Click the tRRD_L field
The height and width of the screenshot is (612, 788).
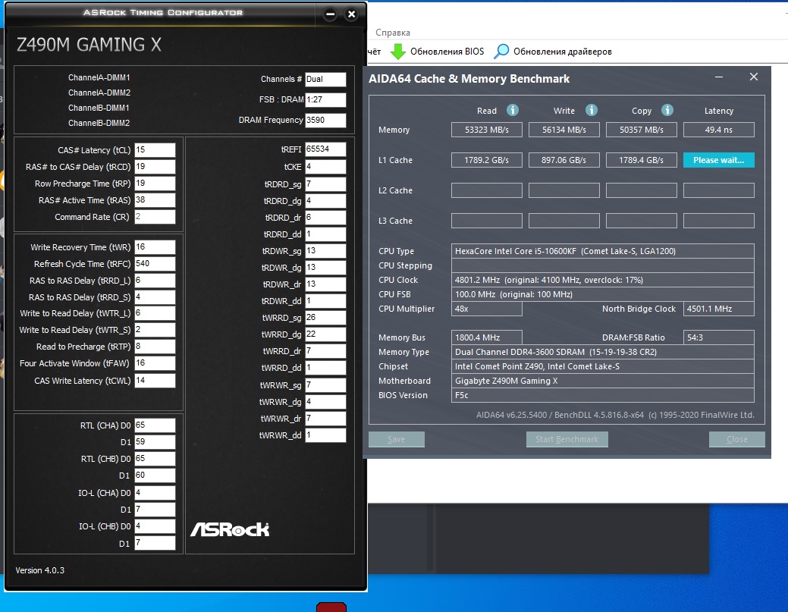point(155,281)
